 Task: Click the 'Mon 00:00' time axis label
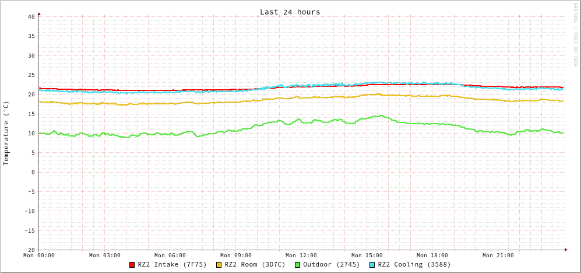click(x=39, y=256)
